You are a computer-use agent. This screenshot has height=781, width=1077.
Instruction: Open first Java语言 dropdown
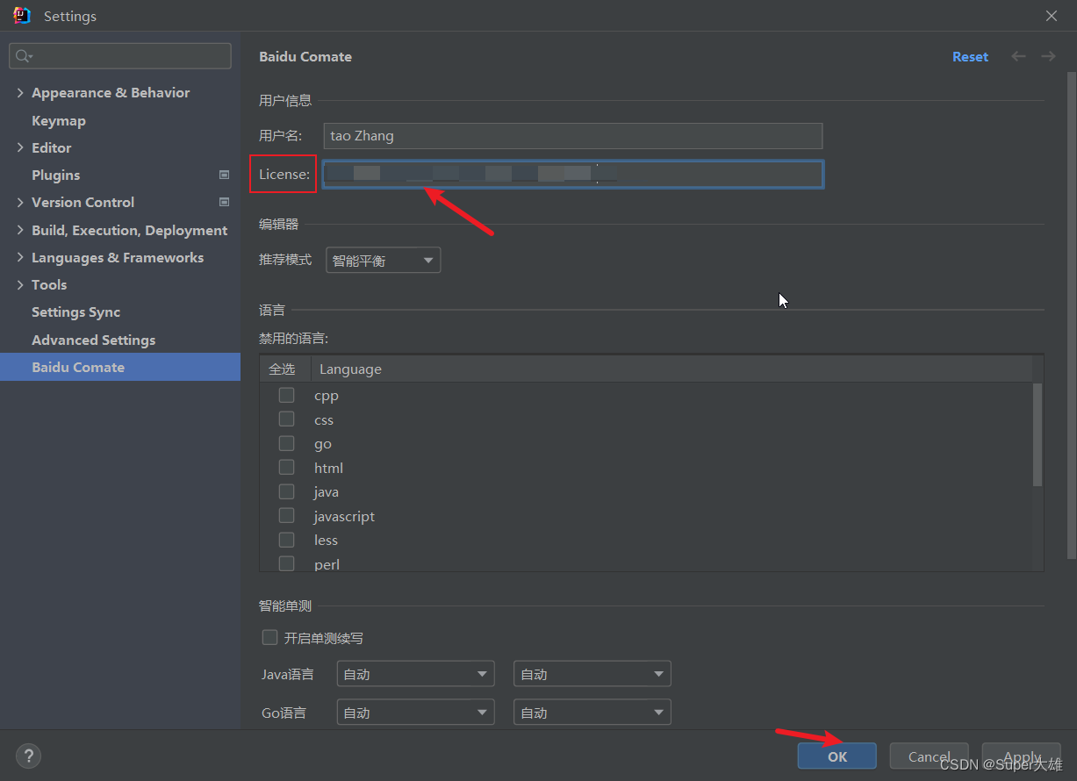coord(415,674)
